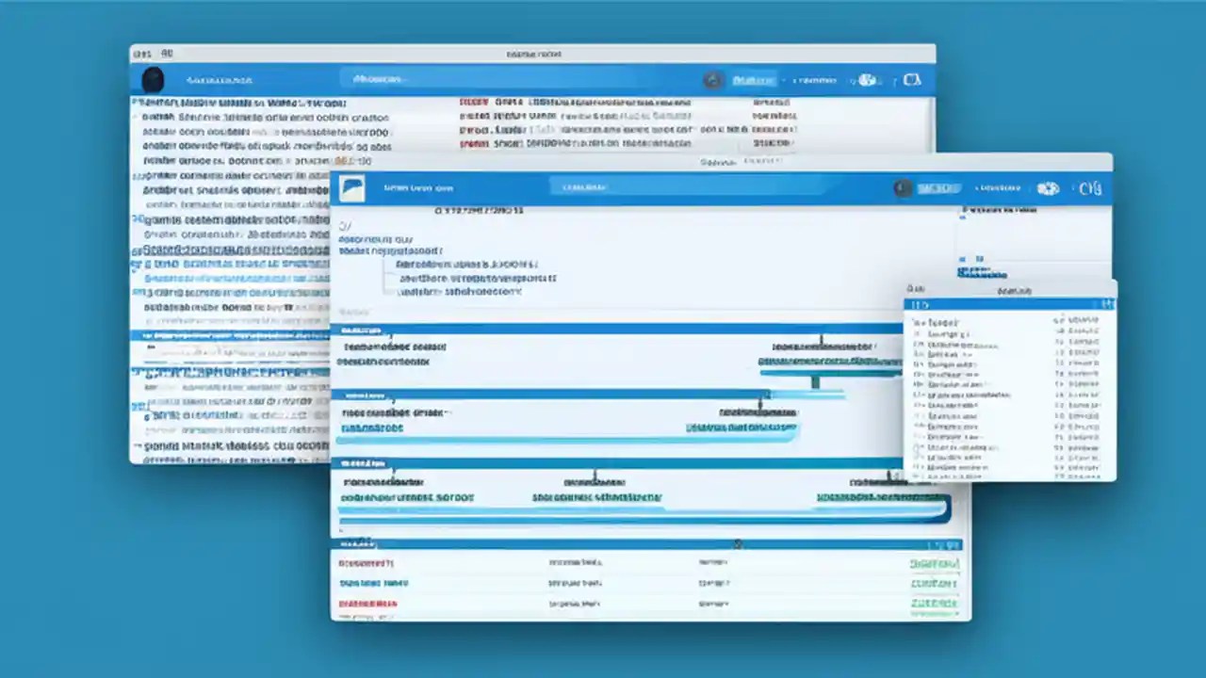This screenshot has width=1206, height=678.
Task: Select the blue logo icon in the toolbar
Action: [352, 187]
